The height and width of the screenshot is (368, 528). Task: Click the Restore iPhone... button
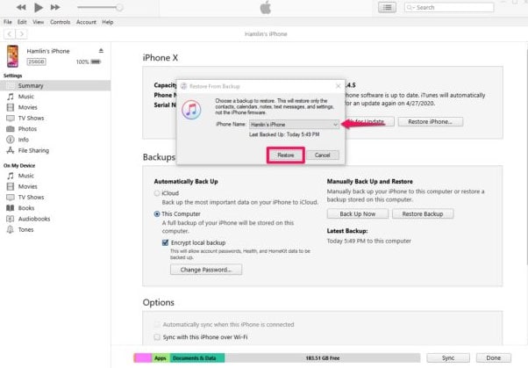pyautogui.click(x=431, y=122)
